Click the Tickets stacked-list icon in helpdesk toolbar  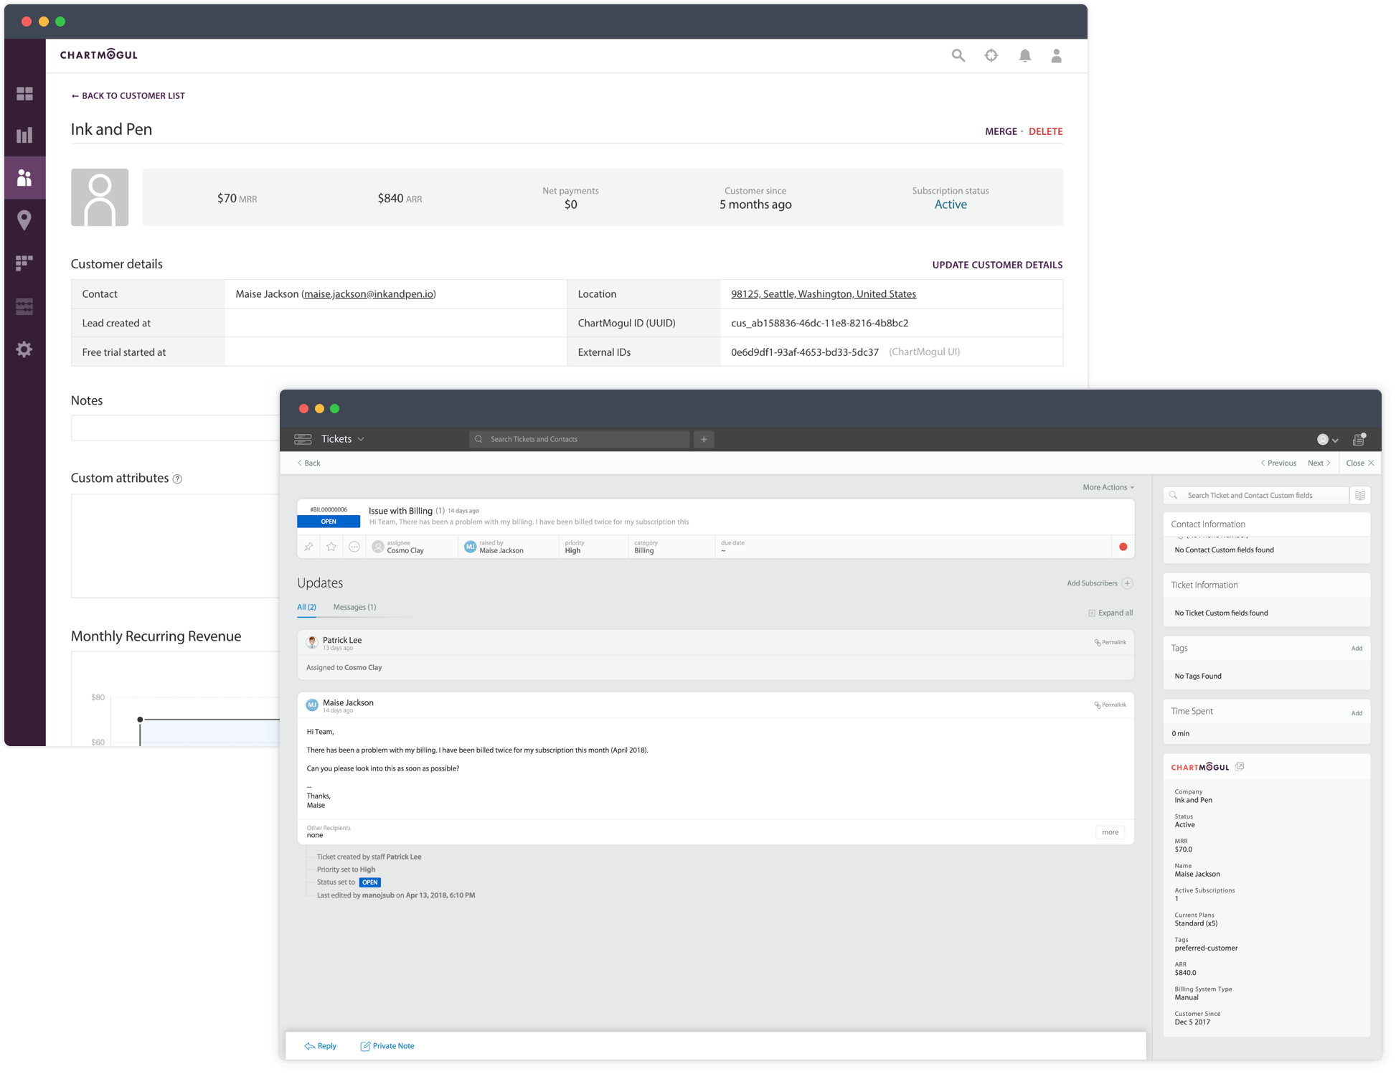303,439
